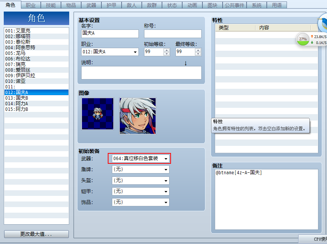Click the character walking sprite image
The width and height of the screenshot is (327, 244).
tap(98, 114)
